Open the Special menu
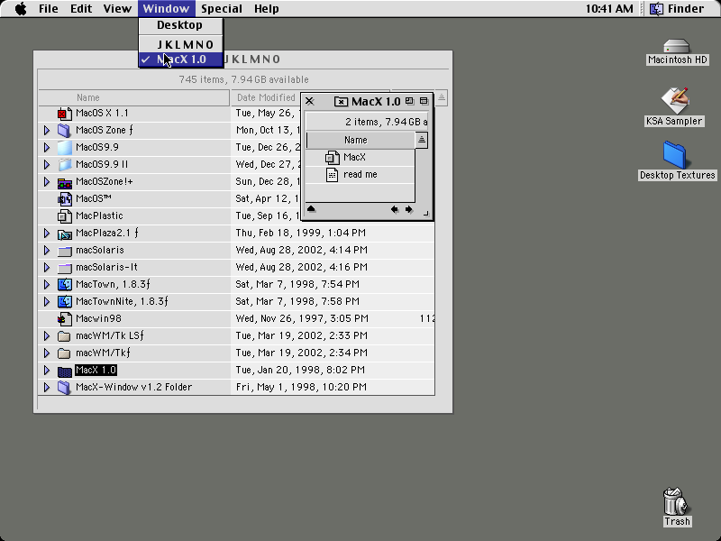The image size is (721, 541). pos(222,9)
